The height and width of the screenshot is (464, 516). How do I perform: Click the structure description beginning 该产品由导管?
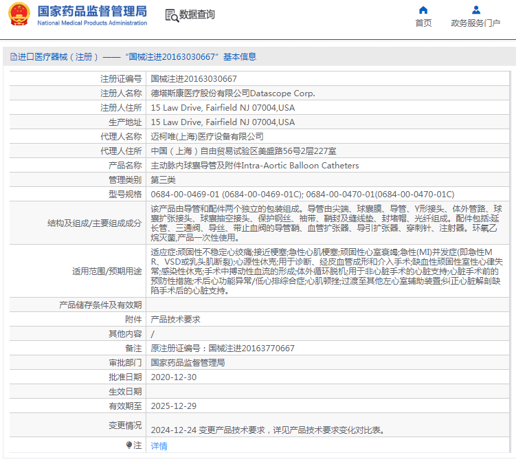pos(326,223)
